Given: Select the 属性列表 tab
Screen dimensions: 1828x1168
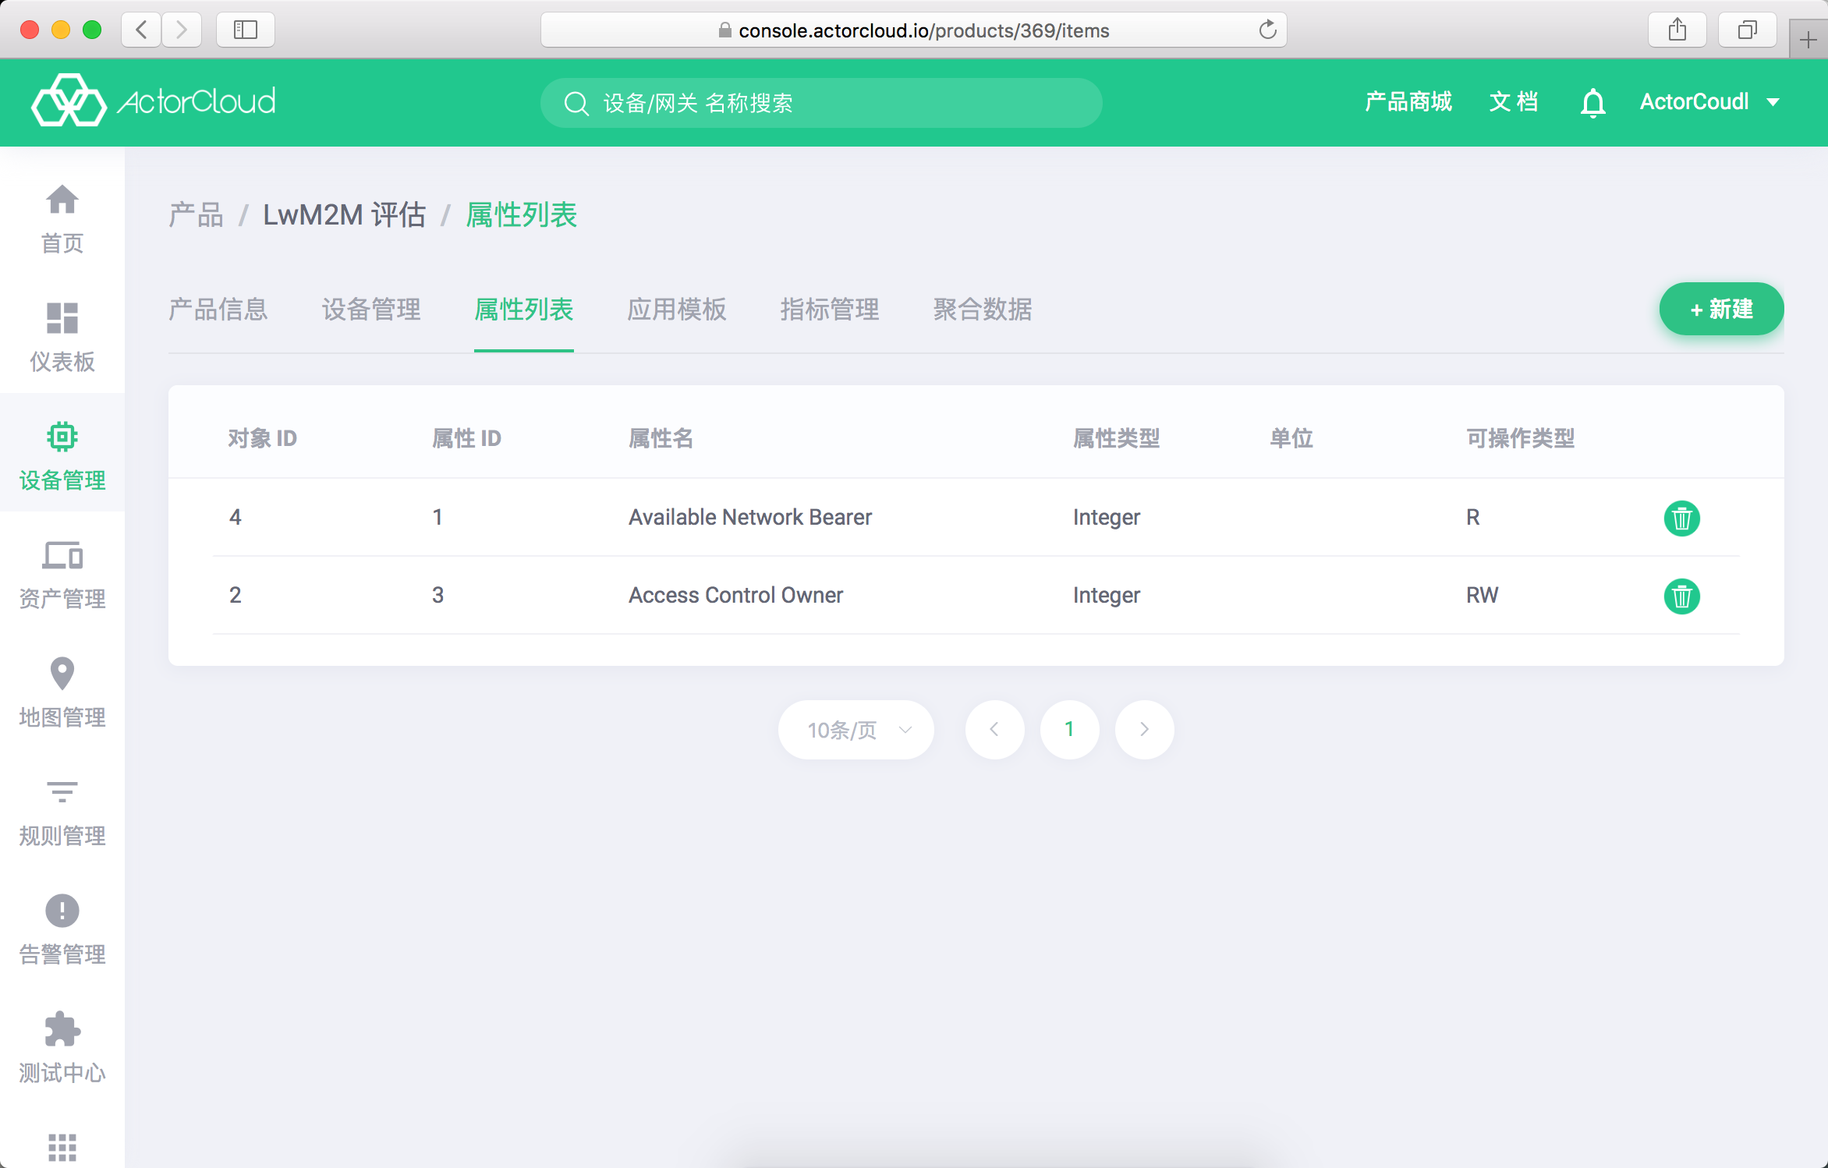Looking at the screenshot, I should [524, 310].
